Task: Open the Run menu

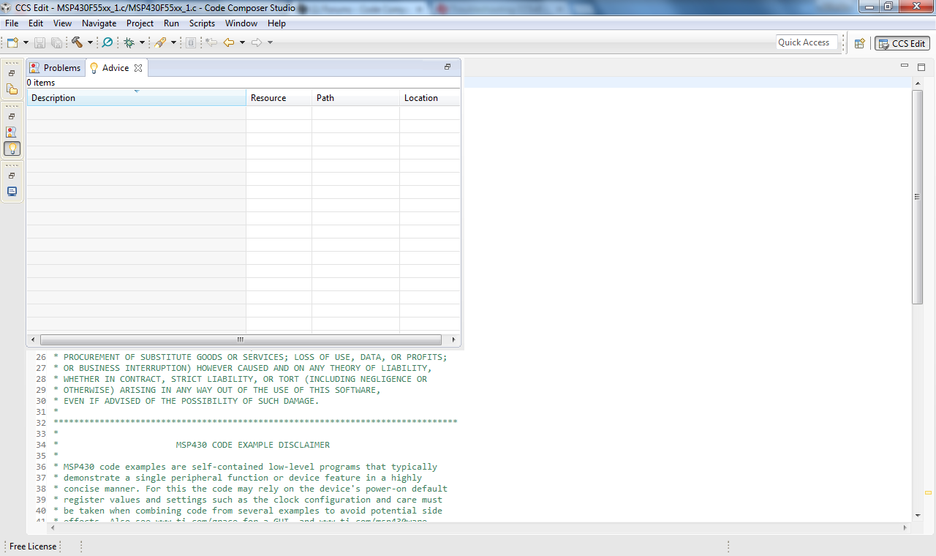Action: 171,23
